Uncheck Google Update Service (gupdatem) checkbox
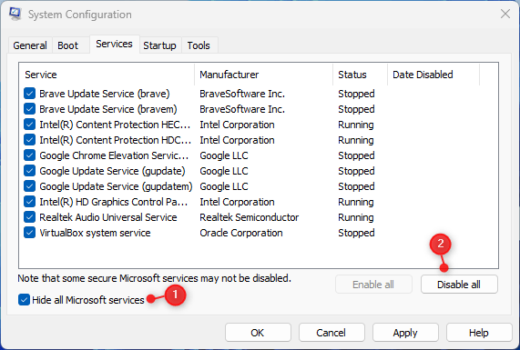 tap(29, 186)
